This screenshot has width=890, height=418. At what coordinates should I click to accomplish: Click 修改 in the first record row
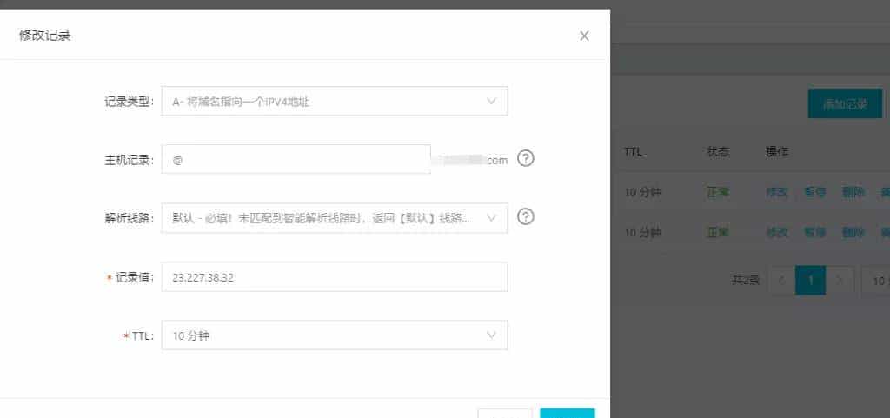[x=777, y=193]
